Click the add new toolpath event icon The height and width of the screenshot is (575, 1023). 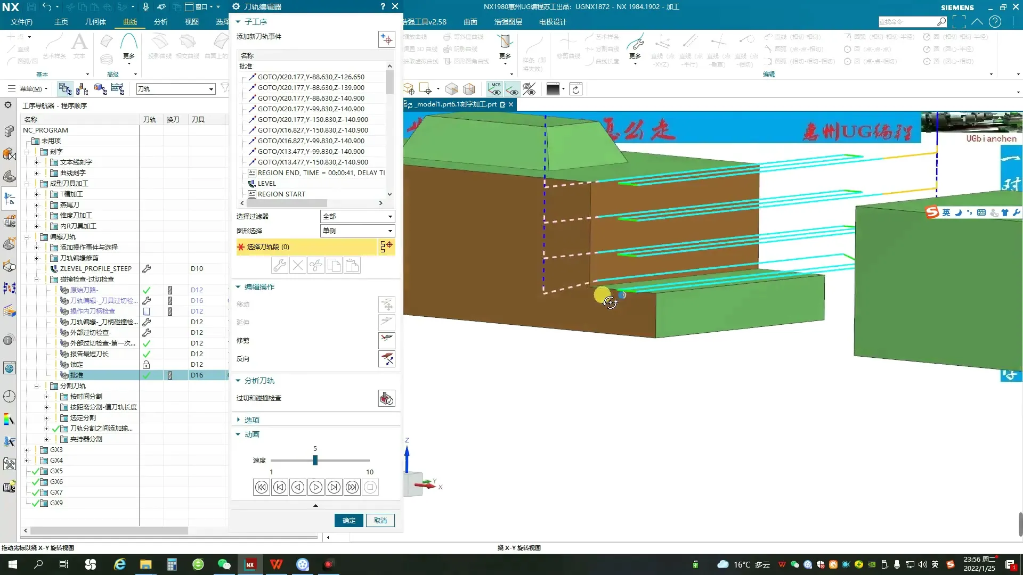tap(386, 39)
